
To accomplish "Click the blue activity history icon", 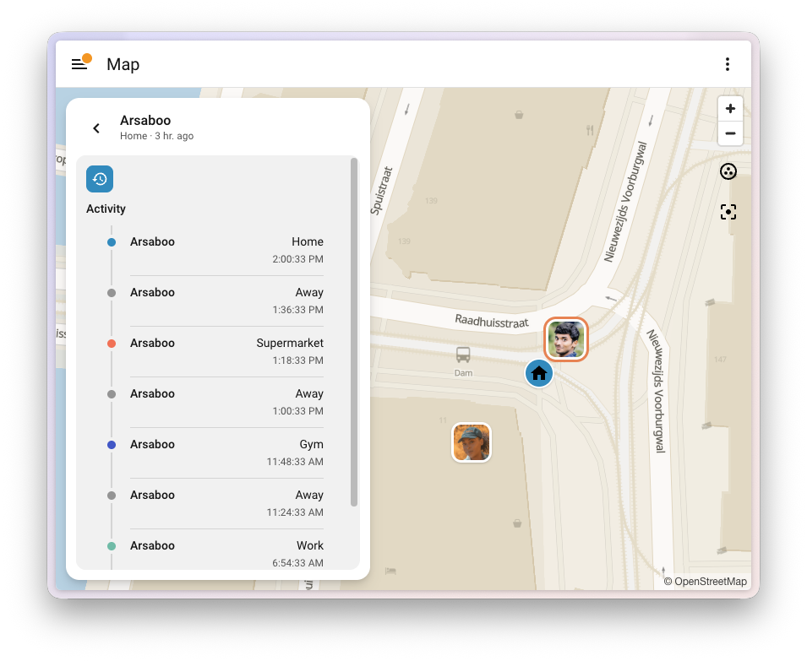I will pos(100,179).
